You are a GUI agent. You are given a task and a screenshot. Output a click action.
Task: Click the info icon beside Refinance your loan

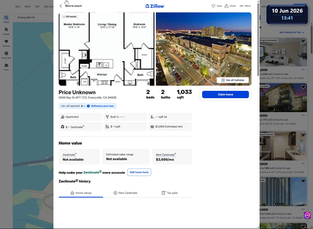(x=88, y=106)
